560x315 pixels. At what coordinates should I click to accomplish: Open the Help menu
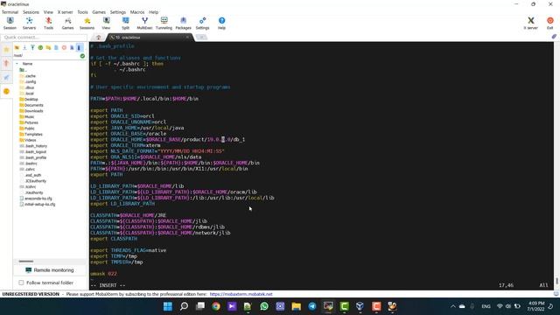(x=154, y=12)
